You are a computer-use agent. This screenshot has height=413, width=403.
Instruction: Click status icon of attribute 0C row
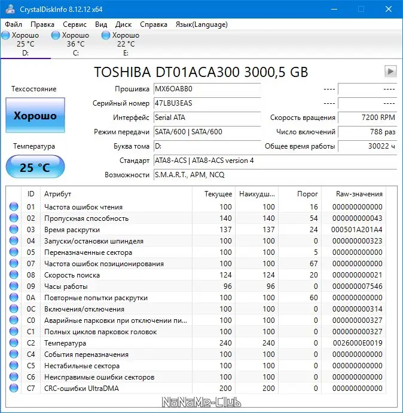(x=14, y=309)
